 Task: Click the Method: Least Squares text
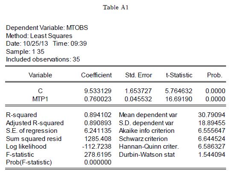39,36
